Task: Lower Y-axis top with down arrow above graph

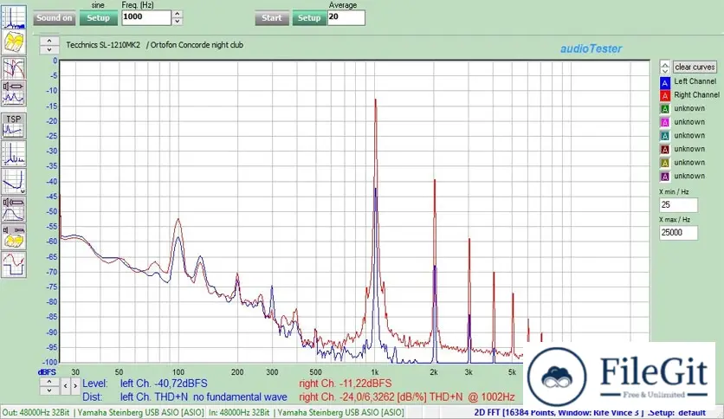Action: [x=49, y=49]
